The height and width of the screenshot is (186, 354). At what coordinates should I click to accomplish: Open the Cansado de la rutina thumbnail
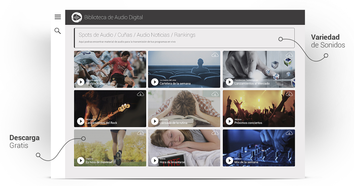[x=184, y=108]
